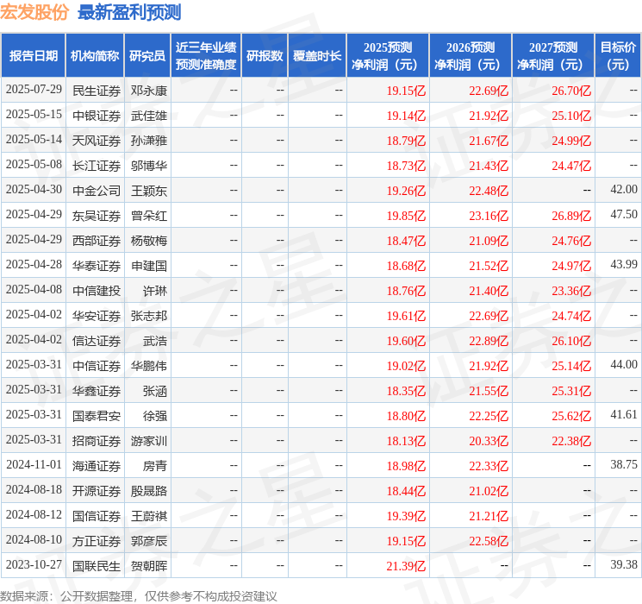Select the 2024-11-01 report date cell
The image size is (642, 604).
[34, 466]
